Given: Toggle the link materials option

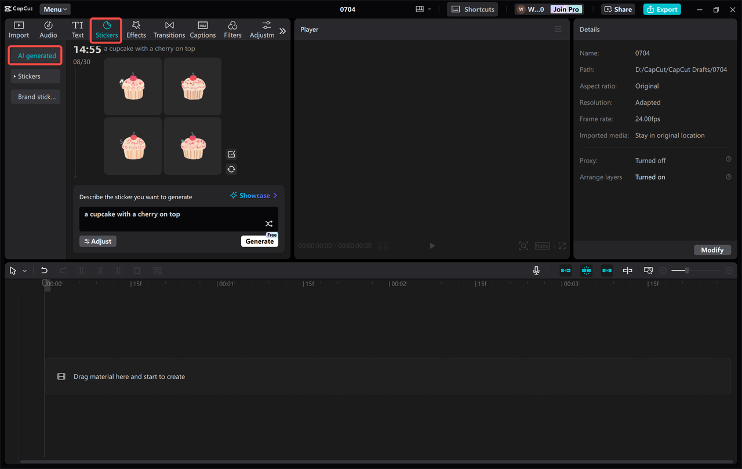Looking at the screenshot, I should point(607,270).
